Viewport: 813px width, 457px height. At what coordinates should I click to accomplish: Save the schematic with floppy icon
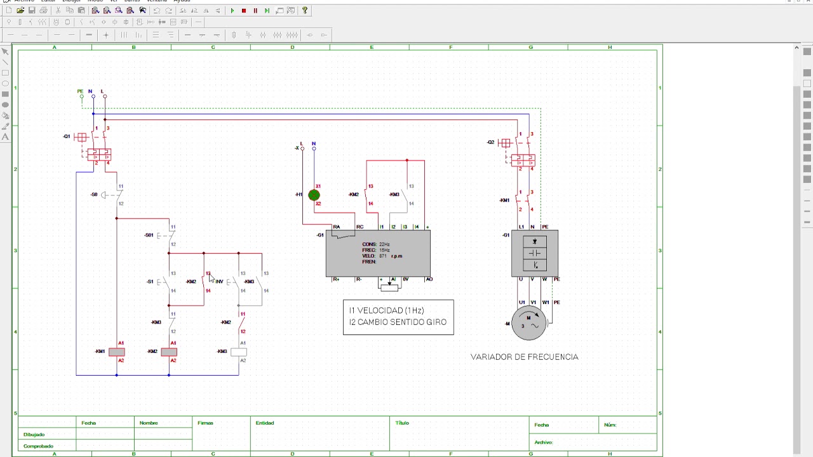[32, 10]
